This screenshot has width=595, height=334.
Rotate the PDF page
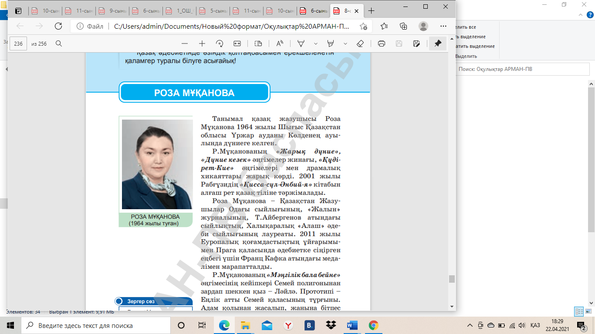220,43
